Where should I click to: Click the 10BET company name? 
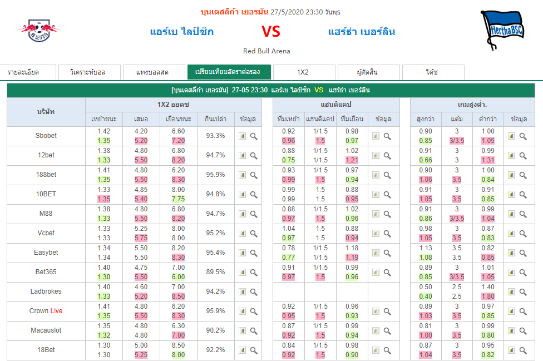click(46, 194)
